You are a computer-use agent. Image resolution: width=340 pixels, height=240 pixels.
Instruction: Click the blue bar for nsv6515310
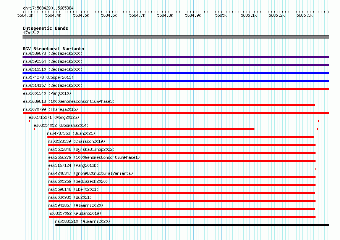[x=176, y=73]
